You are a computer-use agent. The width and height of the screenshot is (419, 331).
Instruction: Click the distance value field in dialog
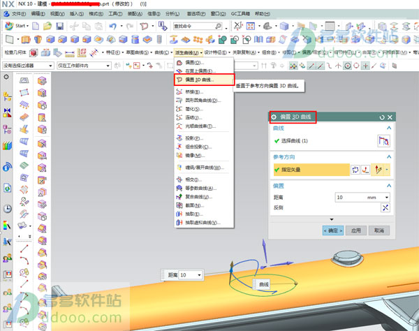[347, 198]
